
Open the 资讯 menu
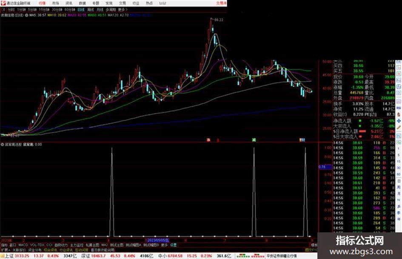(x=69, y=3)
